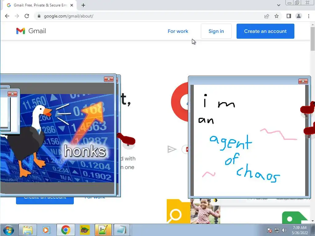The image size is (315, 236).
Task: Click the agent of chaos drawing
Action: click(249, 140)
